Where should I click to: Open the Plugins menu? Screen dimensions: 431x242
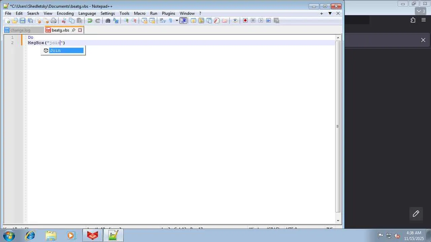(168, 13)
